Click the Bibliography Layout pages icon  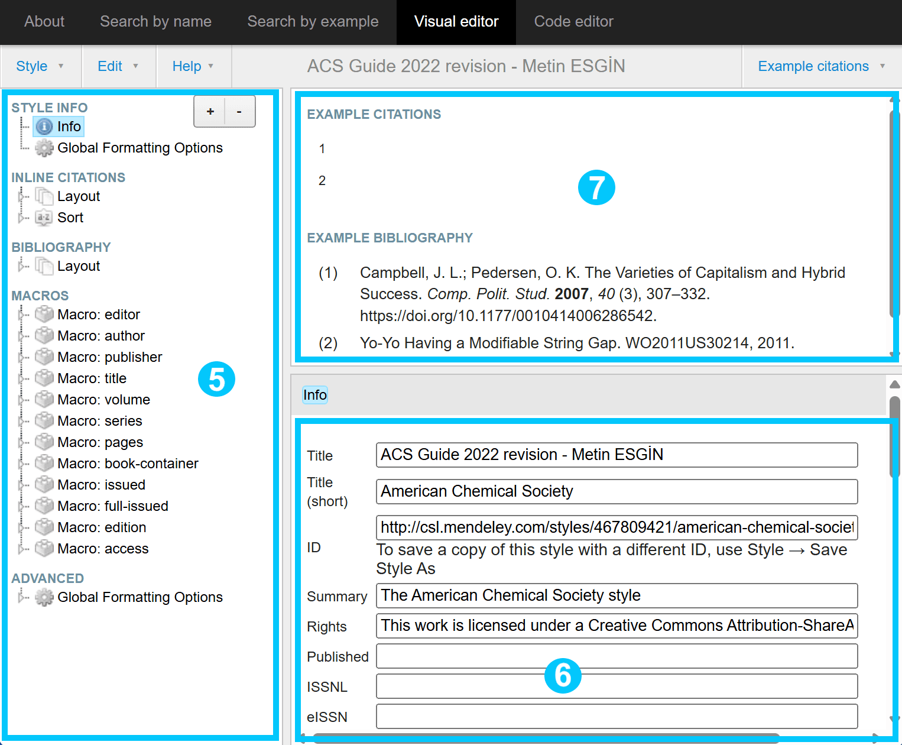[x=44, y=266]
